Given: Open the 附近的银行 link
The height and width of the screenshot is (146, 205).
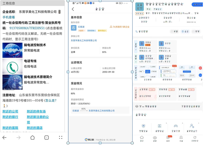Looking at the screenshot, I should pyautogui.click(x=10, y=117).
